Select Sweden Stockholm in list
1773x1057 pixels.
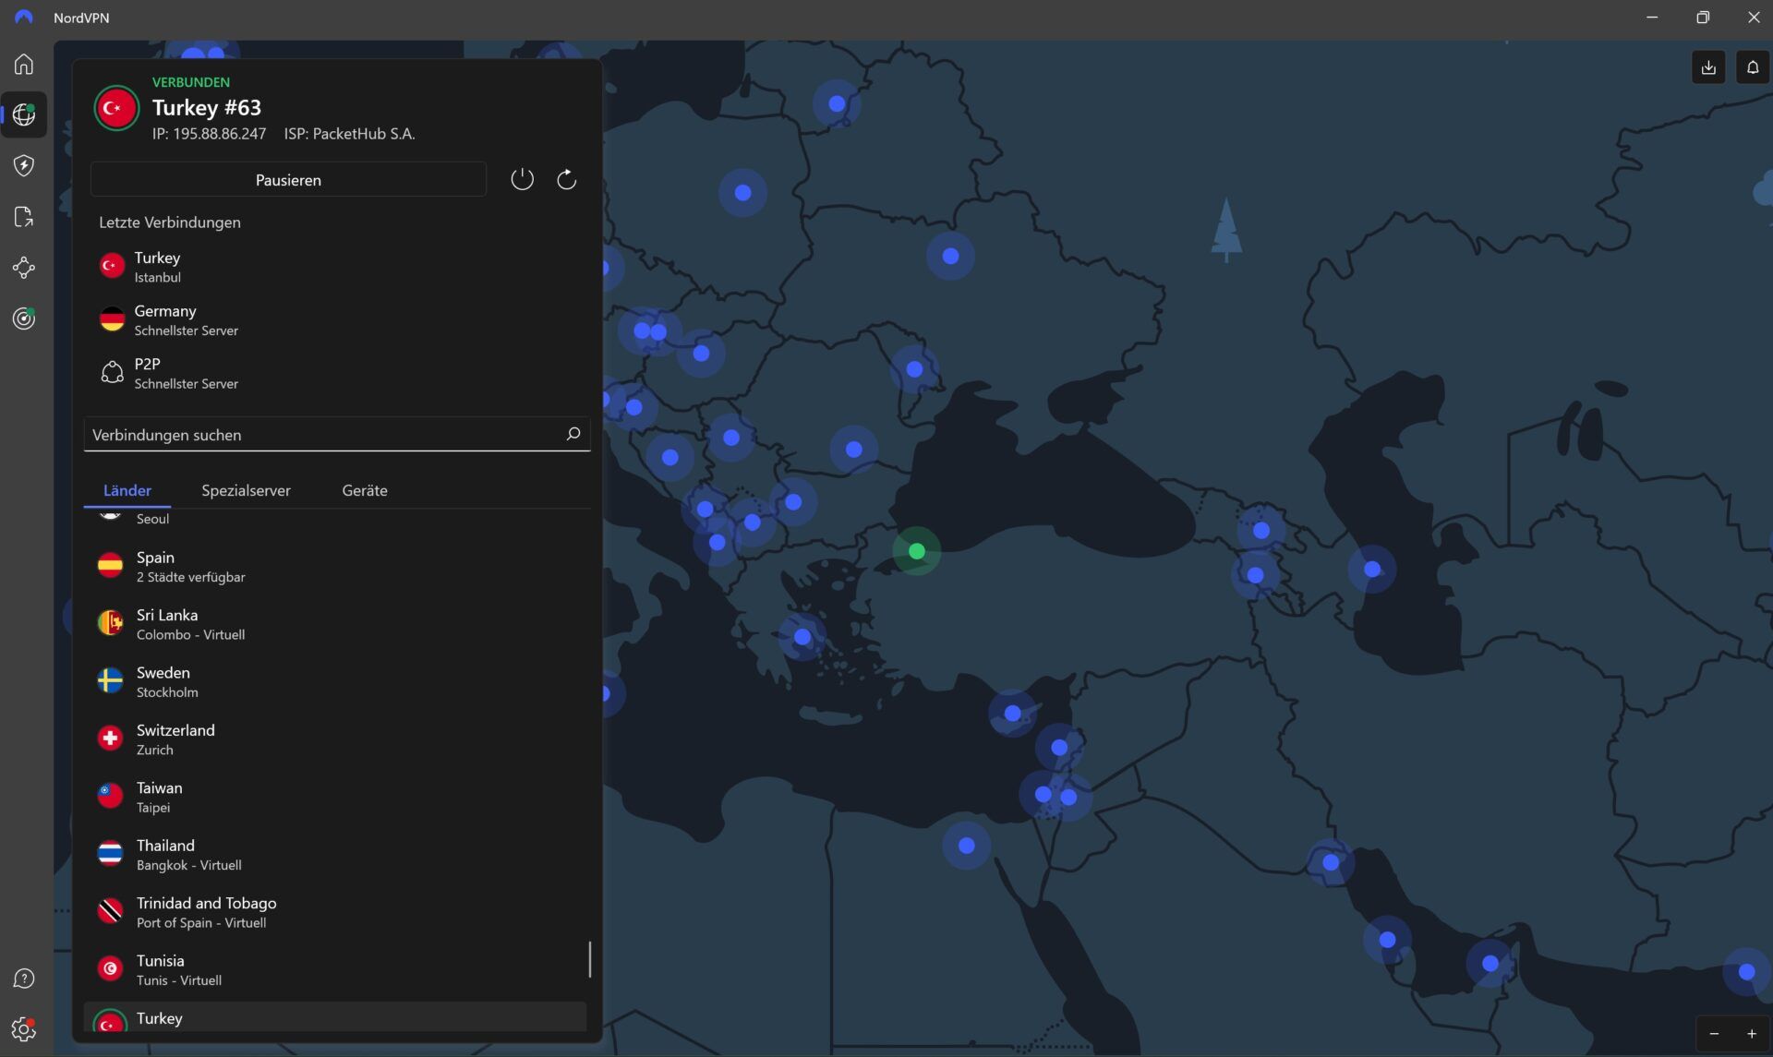point(335,681)
